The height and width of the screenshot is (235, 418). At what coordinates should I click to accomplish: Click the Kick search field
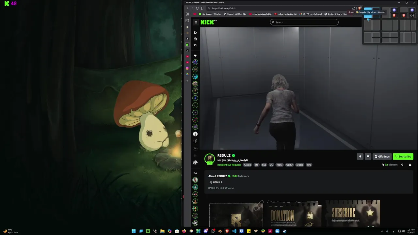click(304, 22)
